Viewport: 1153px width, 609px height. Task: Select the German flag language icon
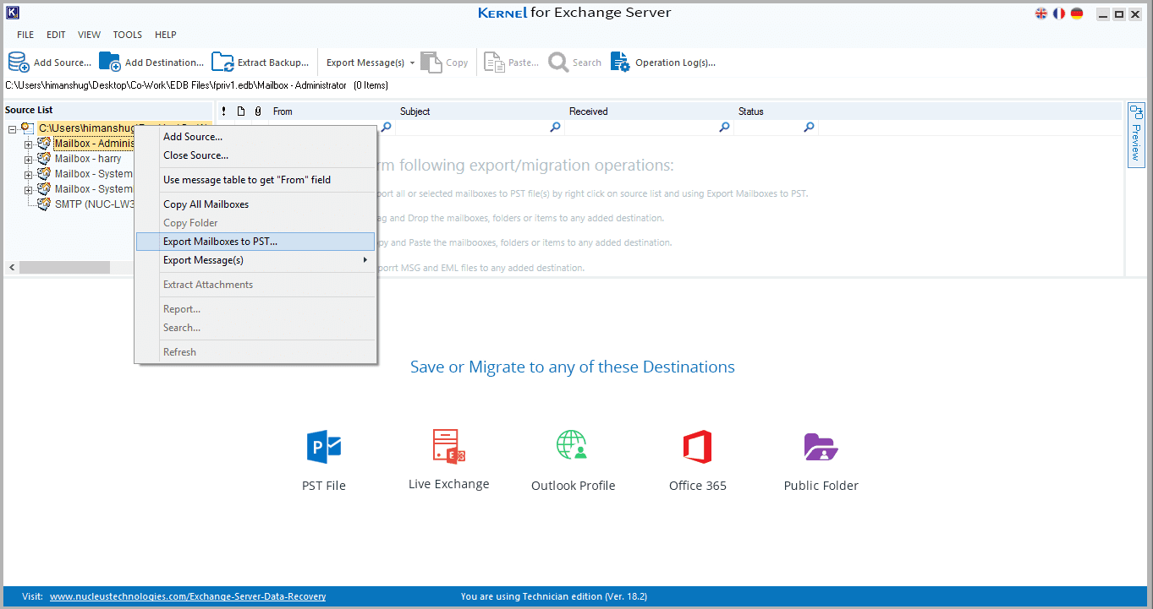[1077, 14]
